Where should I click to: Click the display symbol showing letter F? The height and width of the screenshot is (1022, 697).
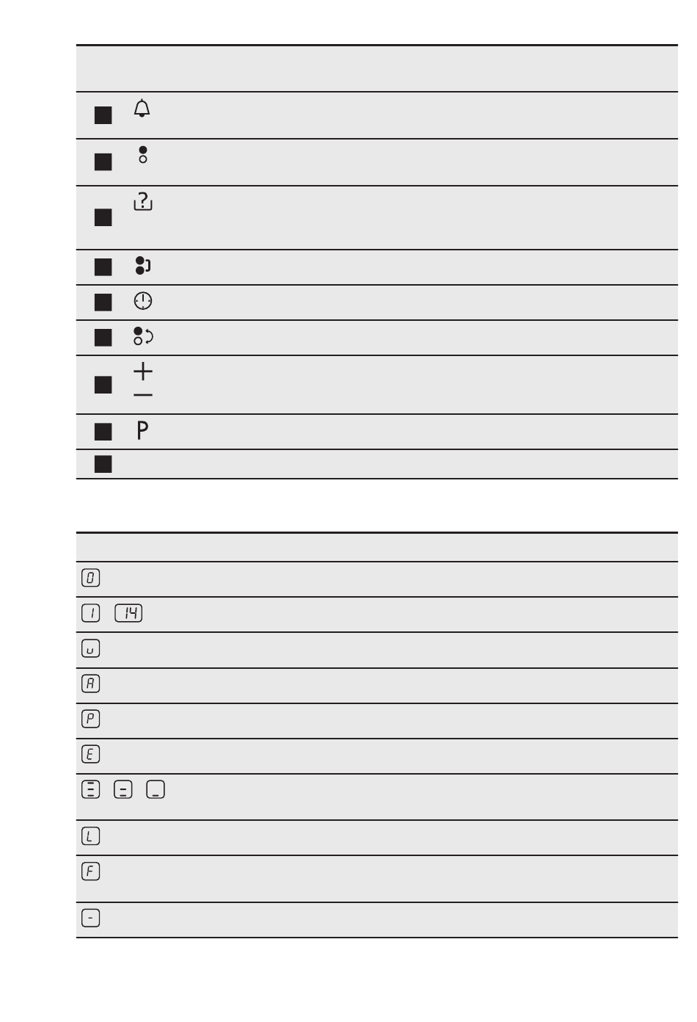click(x=90, y=871)
